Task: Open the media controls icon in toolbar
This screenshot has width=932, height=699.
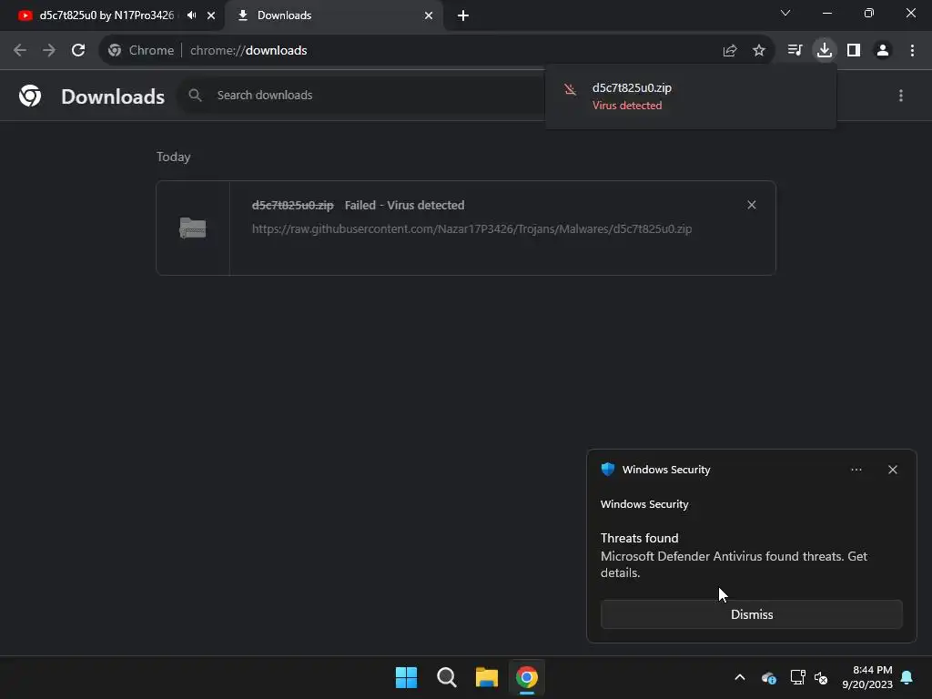Action: pos(795,51)
